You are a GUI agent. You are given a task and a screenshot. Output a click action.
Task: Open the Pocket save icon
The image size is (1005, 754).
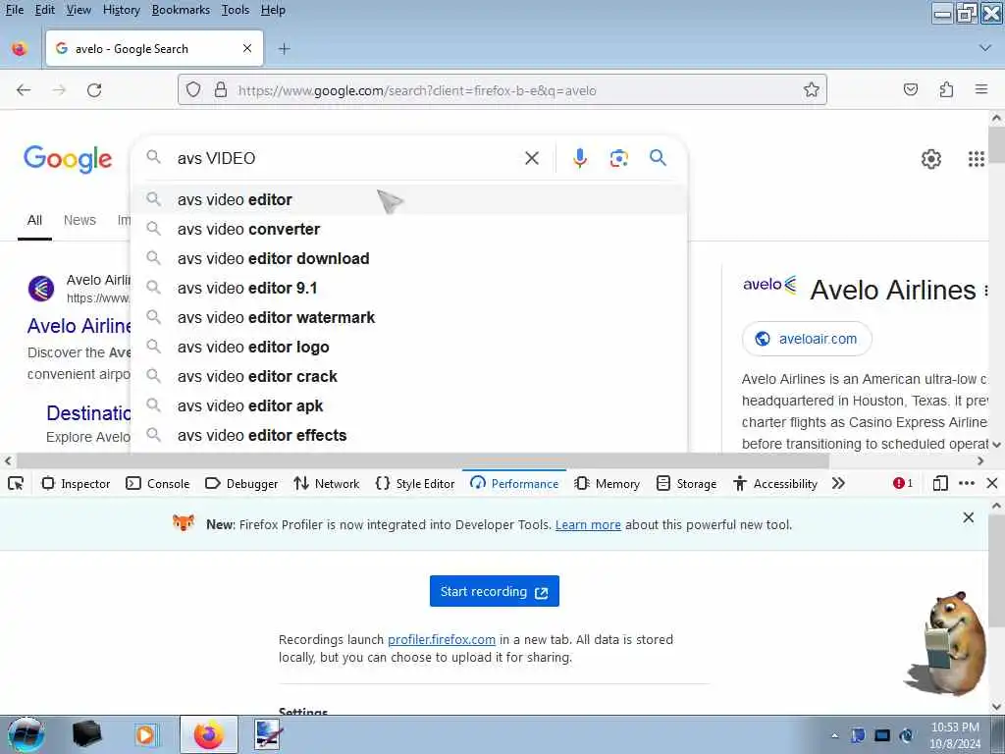[x=911, y=89]
